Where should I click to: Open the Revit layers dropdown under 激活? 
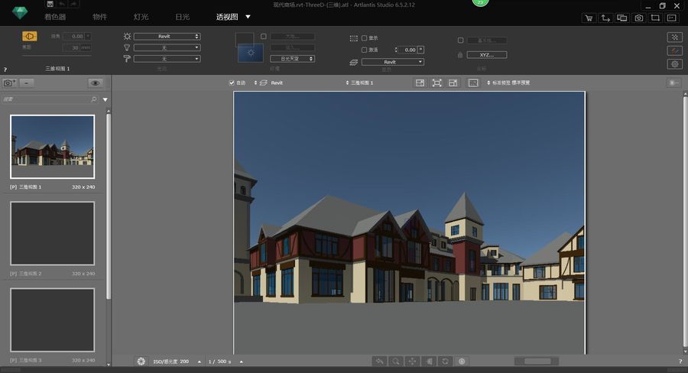pyautogui.click(x=393, y=62)
